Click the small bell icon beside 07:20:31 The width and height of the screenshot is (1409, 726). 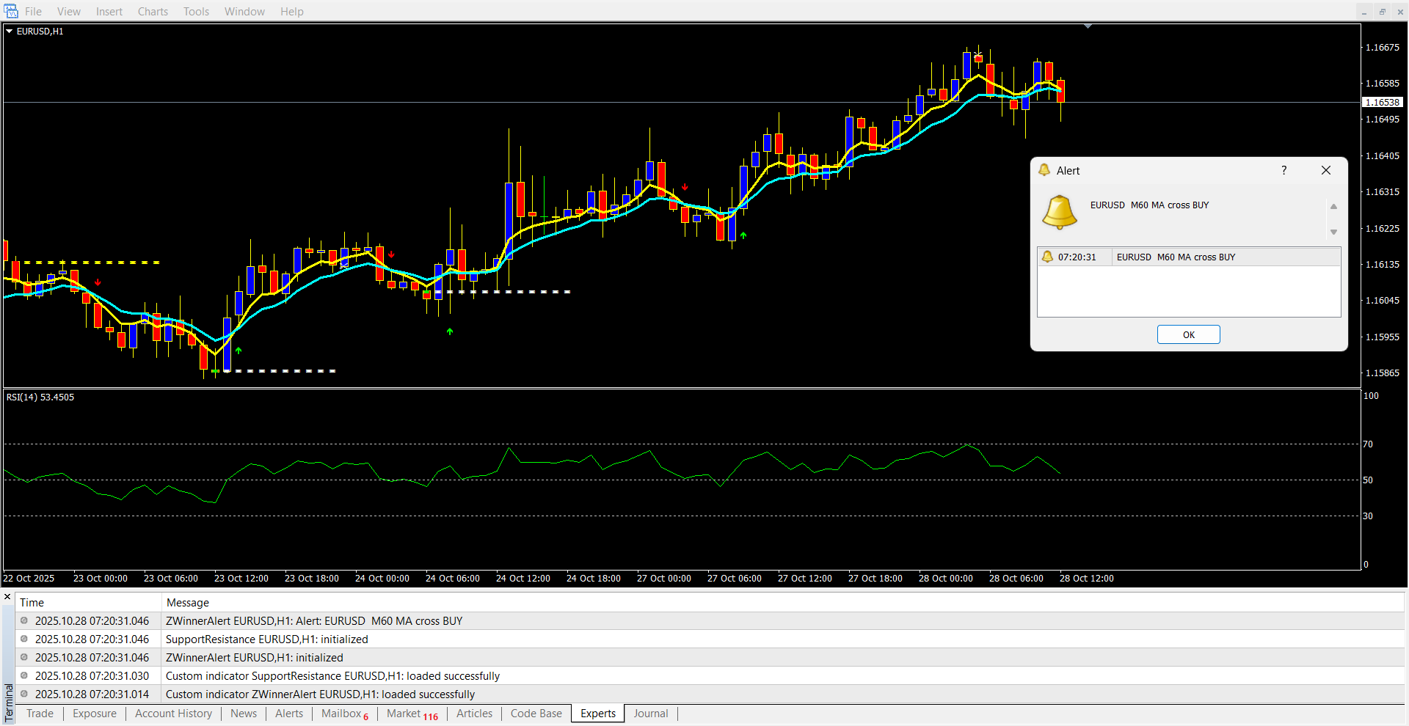click(1047, 257)
